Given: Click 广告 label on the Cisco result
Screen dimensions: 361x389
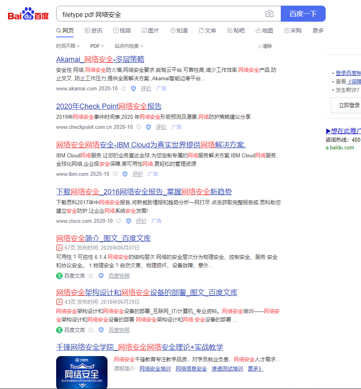Looking at the screenshot, I should (x=156, y=221).
